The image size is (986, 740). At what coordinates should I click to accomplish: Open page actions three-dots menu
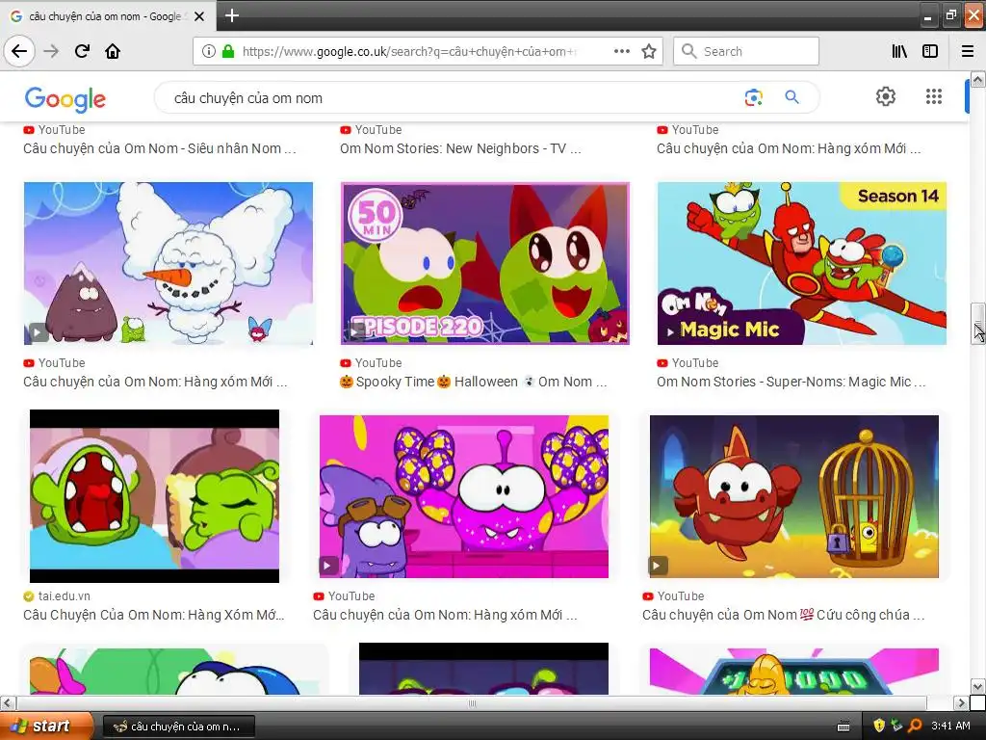coord(622,51)
